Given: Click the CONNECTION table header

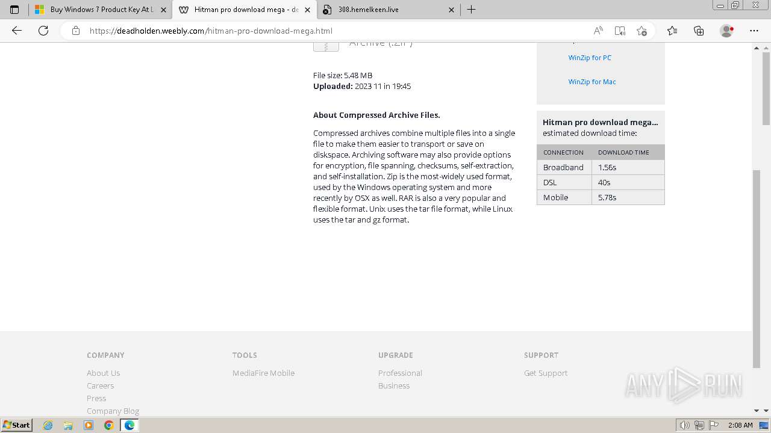Looking at the screenshot, I should (563, 152).
